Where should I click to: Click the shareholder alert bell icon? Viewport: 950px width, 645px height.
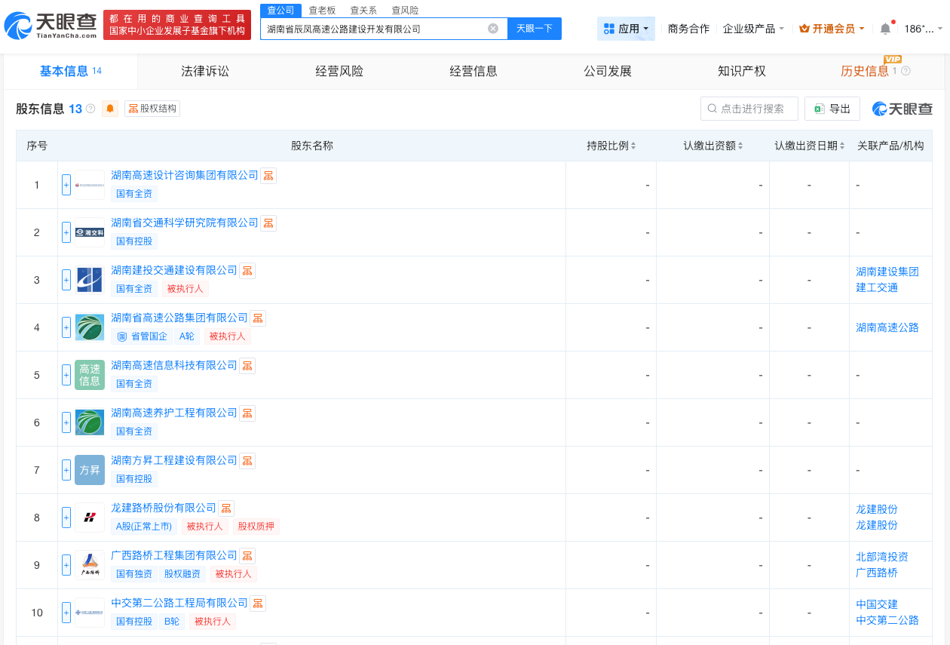110,109
